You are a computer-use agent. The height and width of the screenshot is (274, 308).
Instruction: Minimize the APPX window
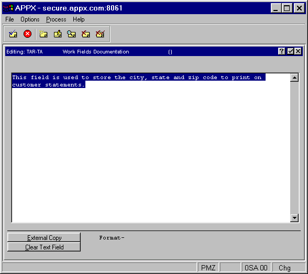(276, 8)
